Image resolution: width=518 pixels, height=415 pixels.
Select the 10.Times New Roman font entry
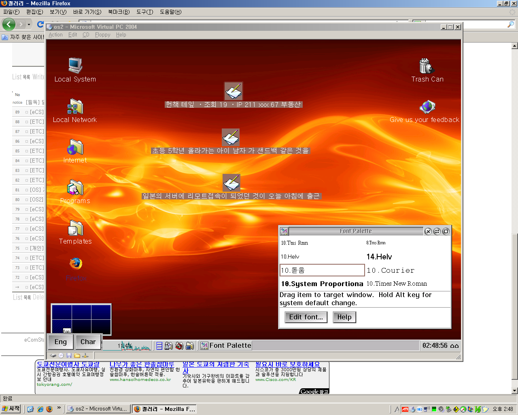397,284
